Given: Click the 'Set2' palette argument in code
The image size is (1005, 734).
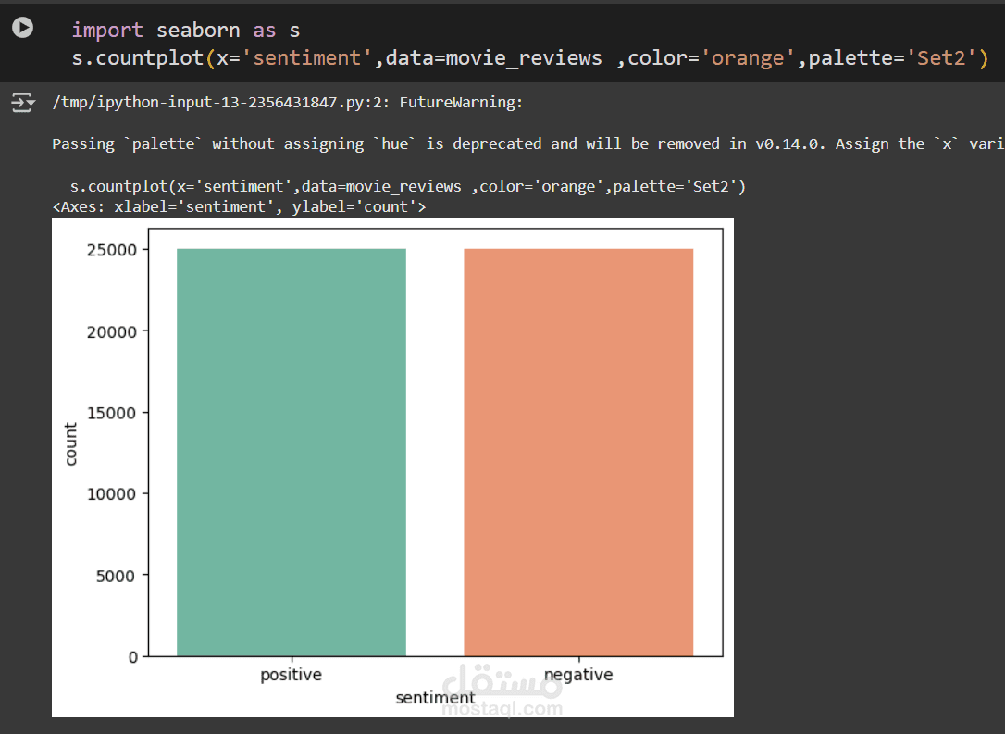Looking at the screenshot, I should 941,57.
